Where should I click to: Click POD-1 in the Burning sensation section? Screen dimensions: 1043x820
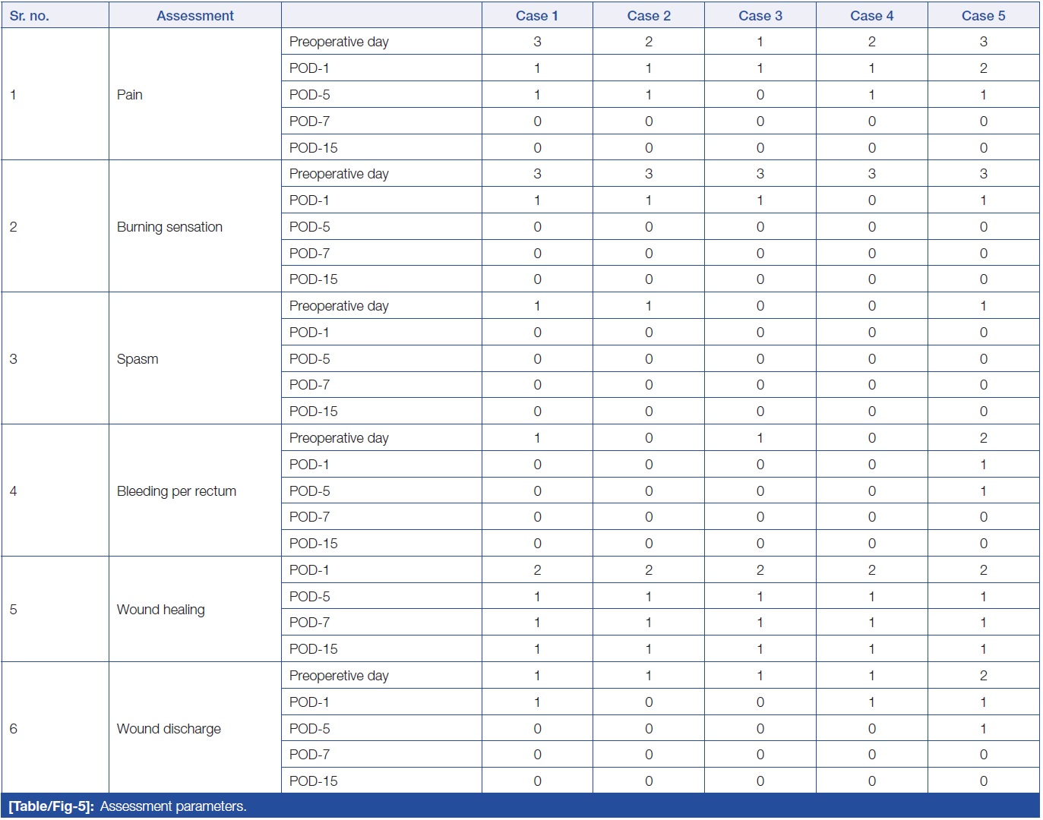309,200
